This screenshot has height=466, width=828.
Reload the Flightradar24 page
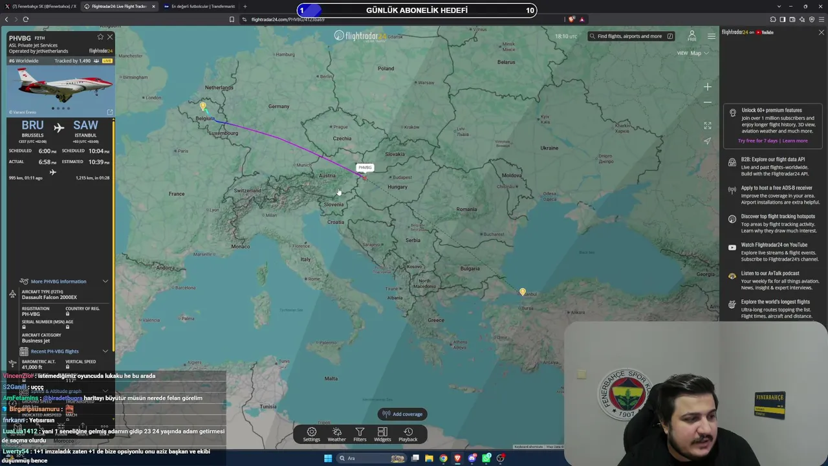pos(26,19)
